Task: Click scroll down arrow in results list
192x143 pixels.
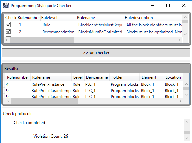Action: 186,95
